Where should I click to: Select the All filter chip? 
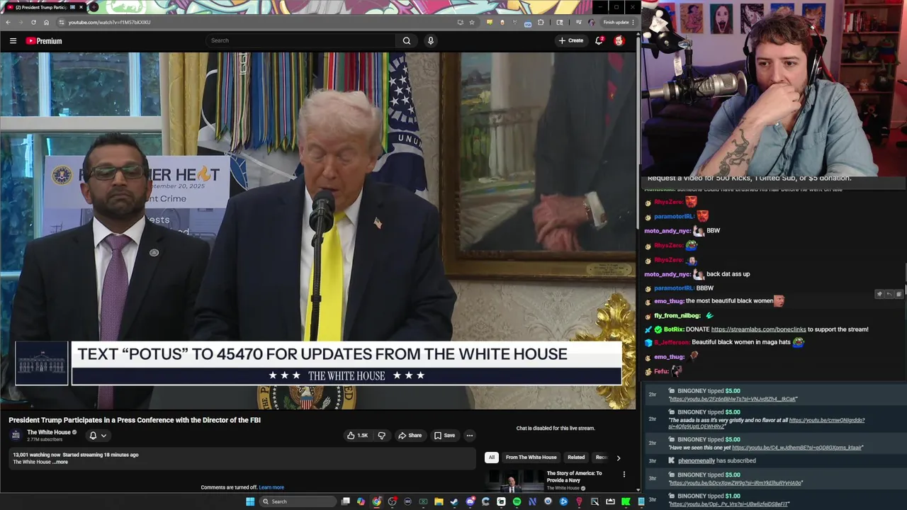[491, 458]
